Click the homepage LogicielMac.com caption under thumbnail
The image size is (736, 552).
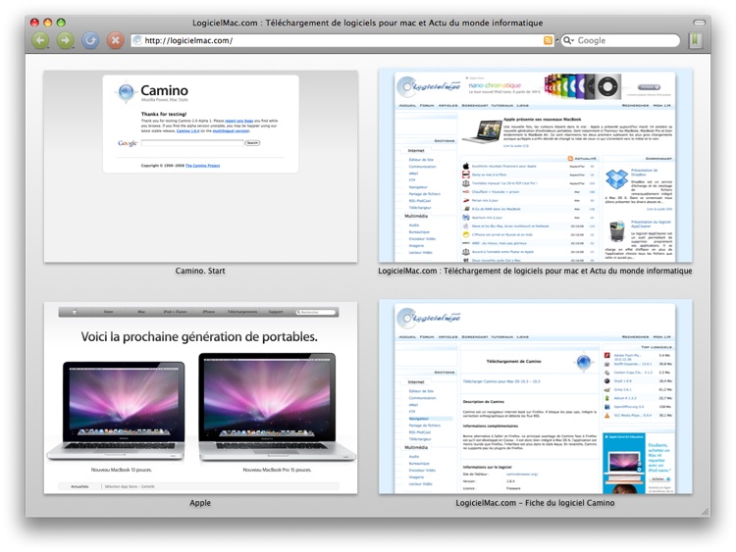(x=535, y=271)
